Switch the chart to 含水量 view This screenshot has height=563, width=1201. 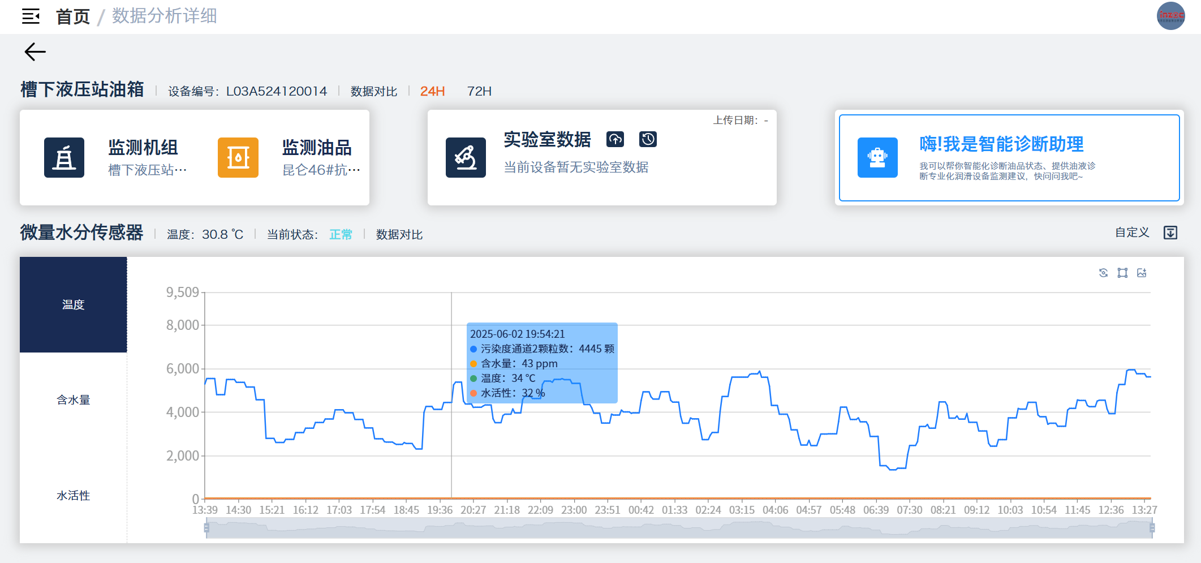pos(73,399)
